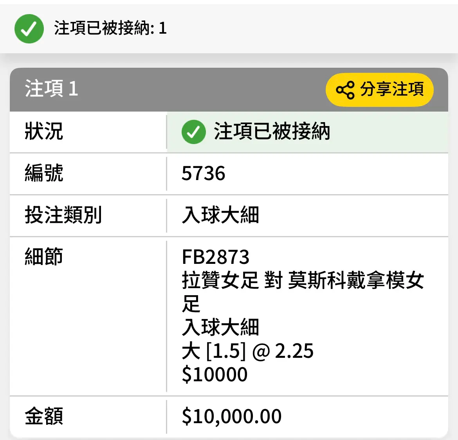Click the 入球大細 bet type value
This screenshot has width=458, height=440.
coord(220,215)
